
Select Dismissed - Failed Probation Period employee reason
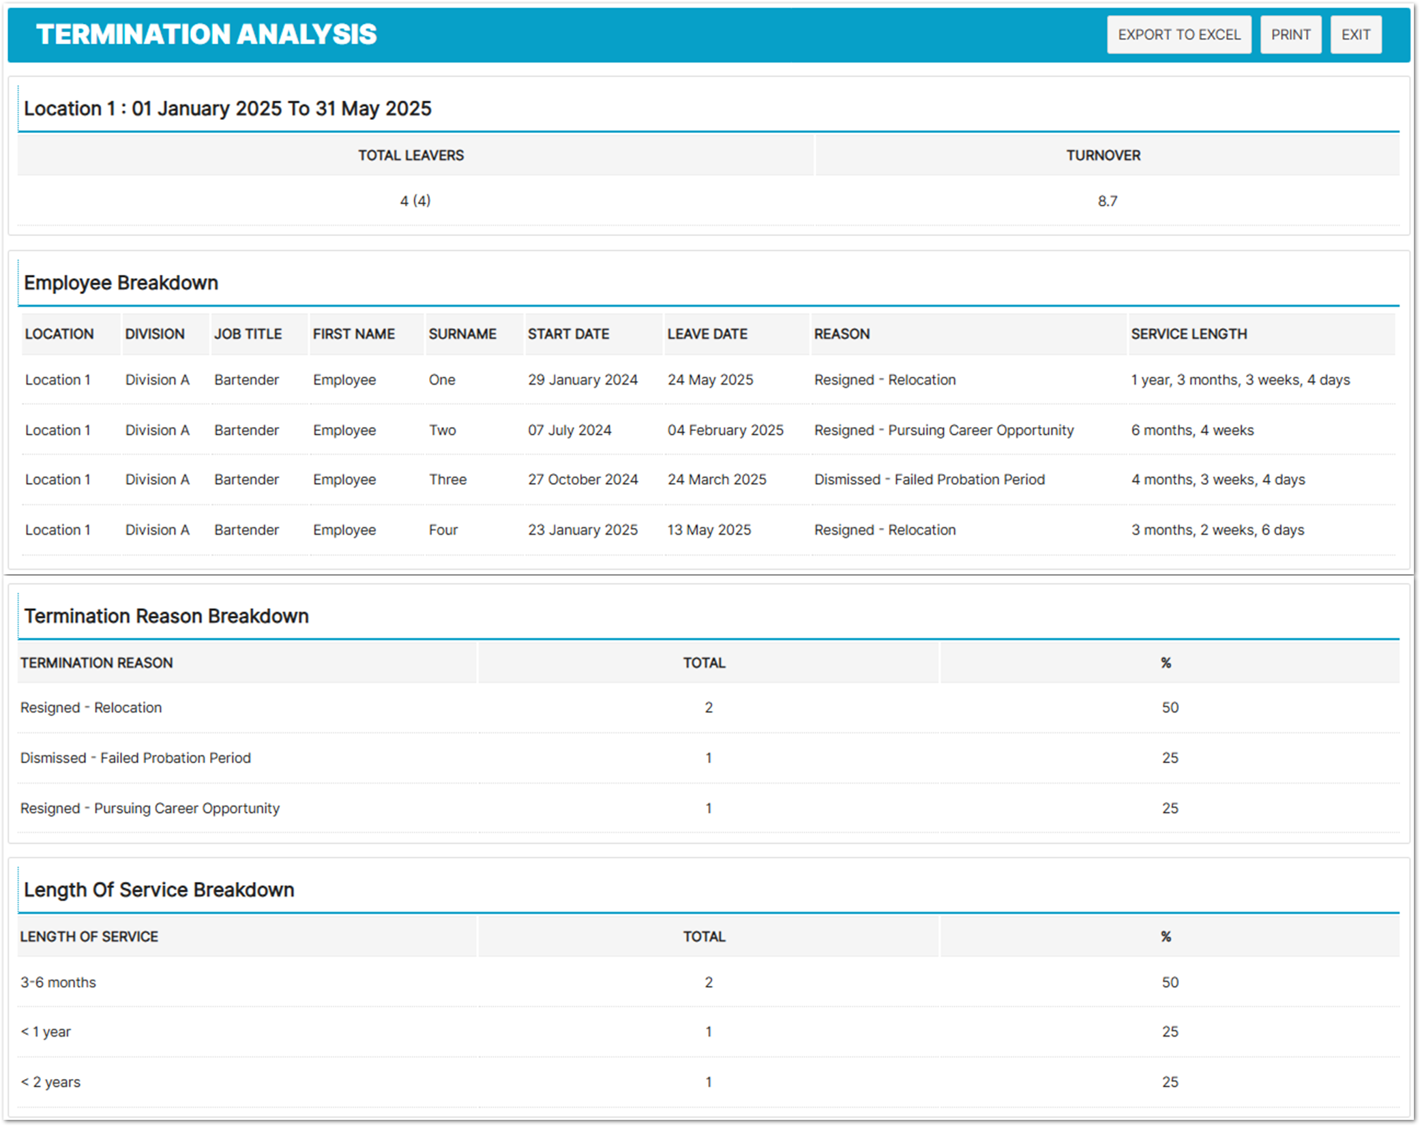pyautogui.click(x=929, y=480)
